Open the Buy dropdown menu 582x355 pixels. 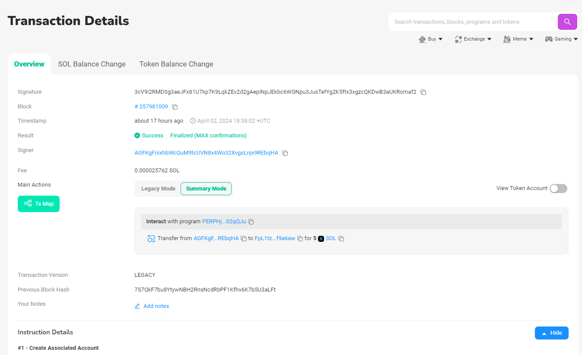point(431,39)
